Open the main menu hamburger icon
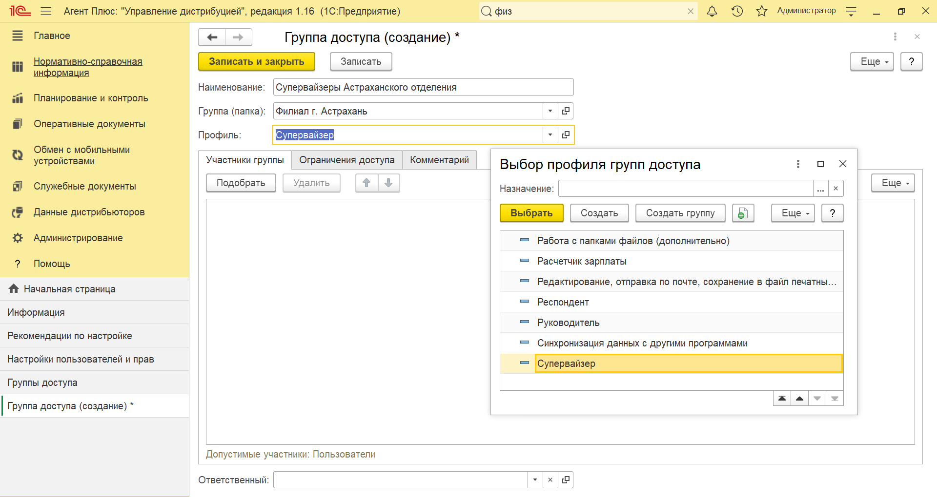The width and height of the screenshot is (937, 497). coord(46,11)
